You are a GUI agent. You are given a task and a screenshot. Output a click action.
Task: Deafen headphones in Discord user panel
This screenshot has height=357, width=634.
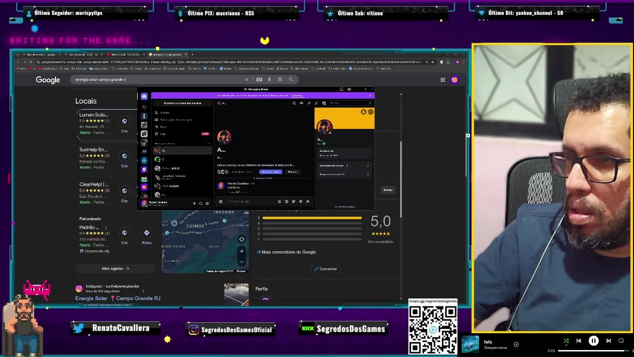201,203
